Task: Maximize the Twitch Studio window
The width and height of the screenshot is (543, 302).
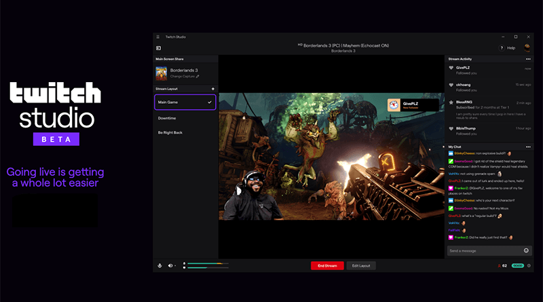Action: pyautogui.click(x=516, y=37)
